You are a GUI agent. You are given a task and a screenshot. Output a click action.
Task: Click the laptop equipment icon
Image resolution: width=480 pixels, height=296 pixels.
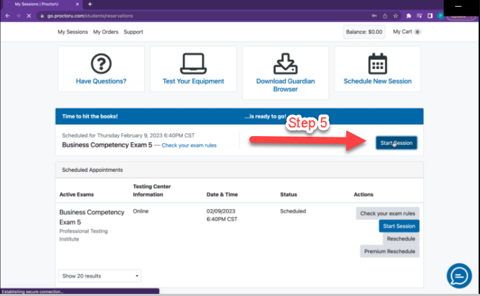point(193,64)
